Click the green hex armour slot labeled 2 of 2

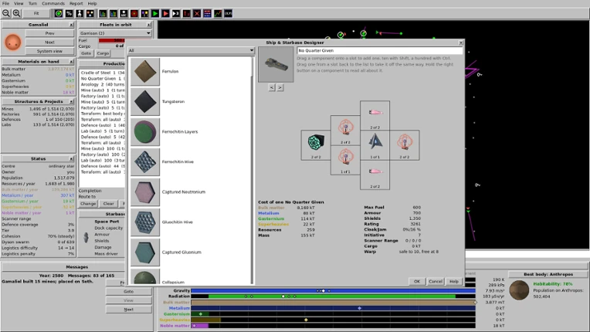pyautogui.click(x=316, y=145)
